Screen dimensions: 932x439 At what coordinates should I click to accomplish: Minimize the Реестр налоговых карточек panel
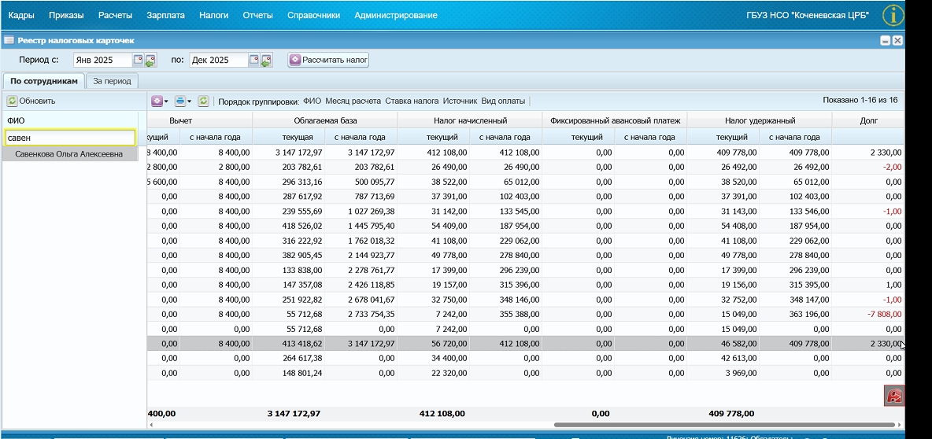pyautogui.click(x=885, y=40)
